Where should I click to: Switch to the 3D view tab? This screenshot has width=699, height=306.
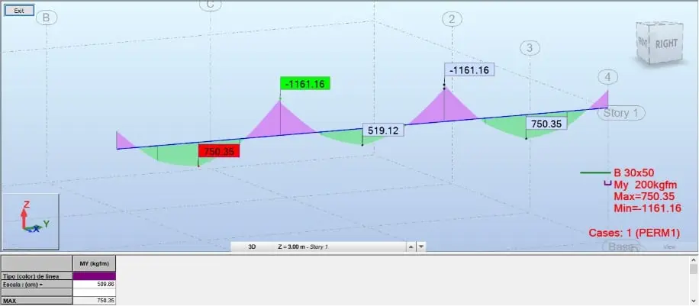point(253,247)
